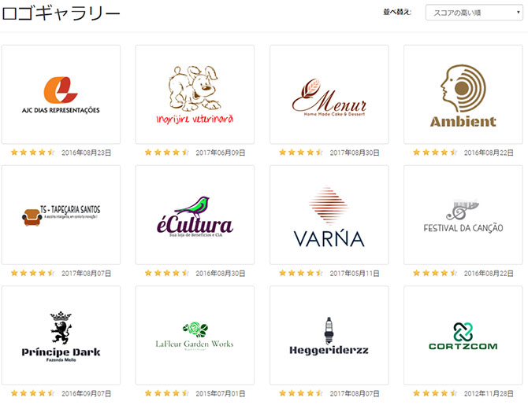The image size is (528, 405).
Task: Open the CORTZCOM green logo
Action: point(463,335)
